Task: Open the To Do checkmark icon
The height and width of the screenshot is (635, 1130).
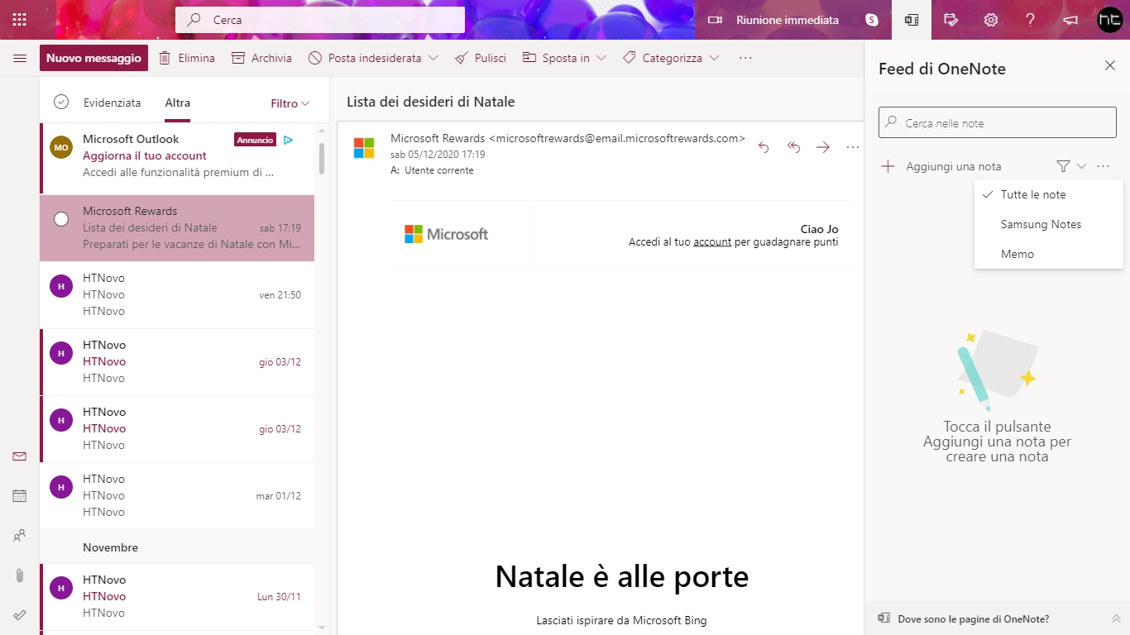Action: 18,614
